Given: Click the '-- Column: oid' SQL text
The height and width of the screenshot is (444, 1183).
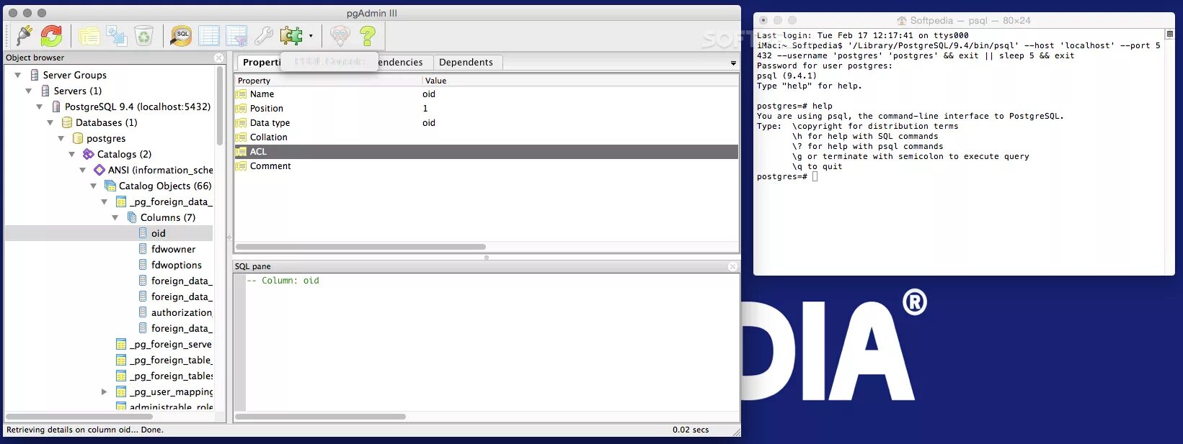Looking at the screenshot, I should [283, 281].
